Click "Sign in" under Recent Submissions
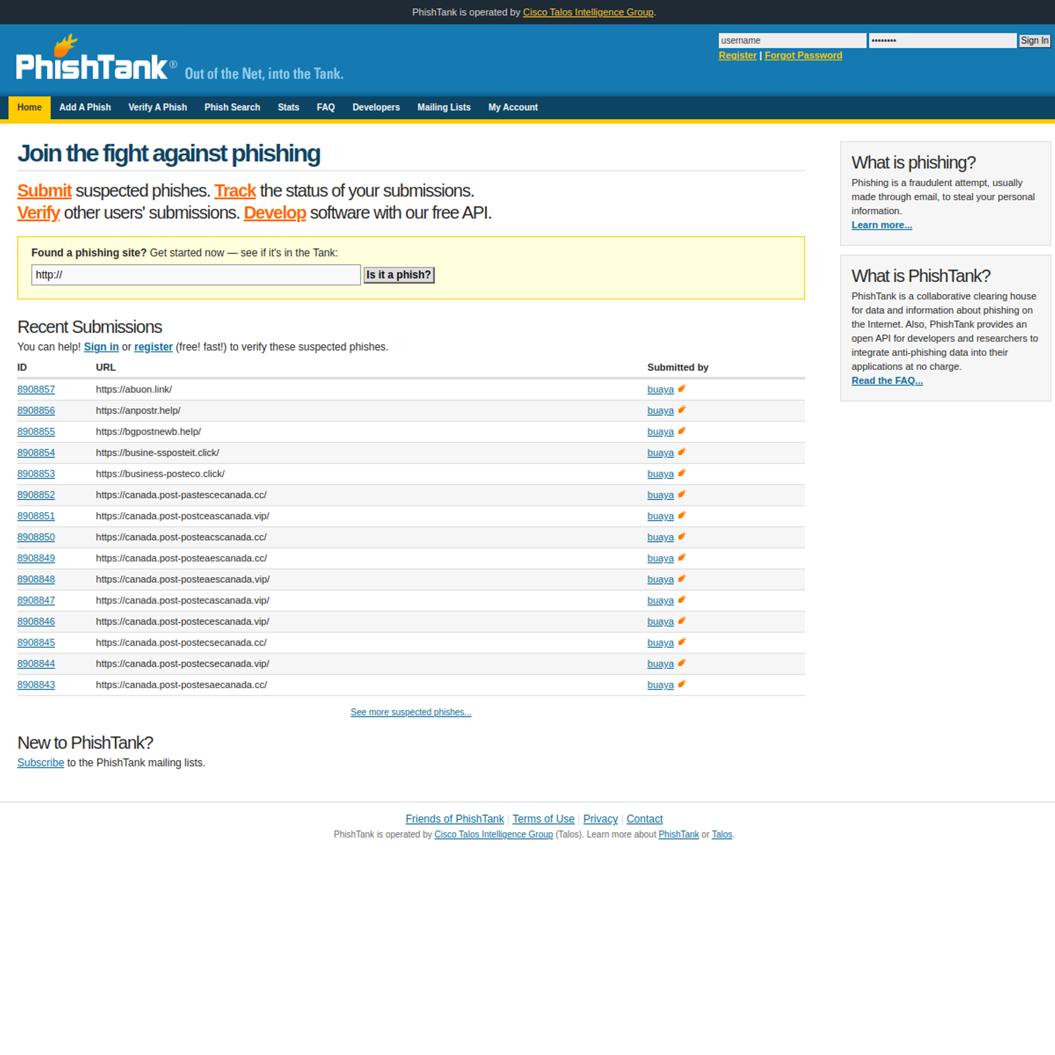This screenshot has height=1055, width=1055. click(x=101, y=347)
